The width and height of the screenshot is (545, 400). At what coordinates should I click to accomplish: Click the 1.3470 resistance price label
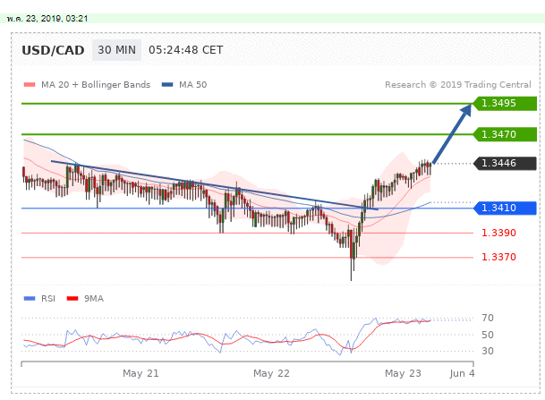coord(505,134)
